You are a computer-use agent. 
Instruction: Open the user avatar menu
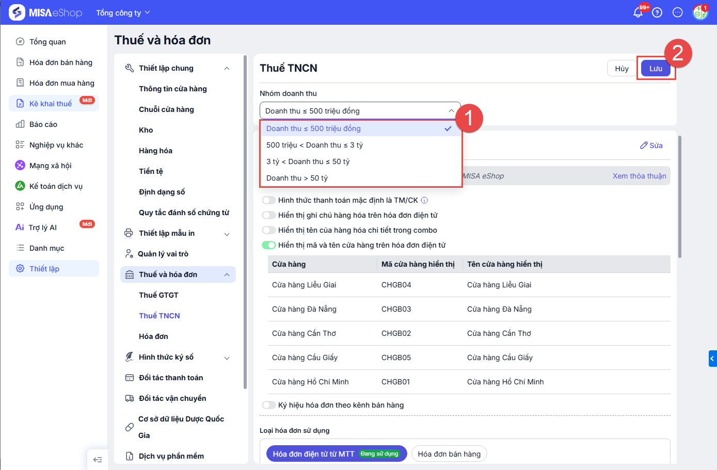[700, 12]
